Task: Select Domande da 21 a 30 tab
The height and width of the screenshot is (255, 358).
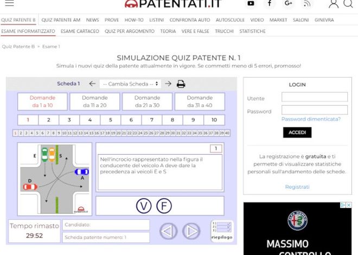Action: (x=147, y=101)
